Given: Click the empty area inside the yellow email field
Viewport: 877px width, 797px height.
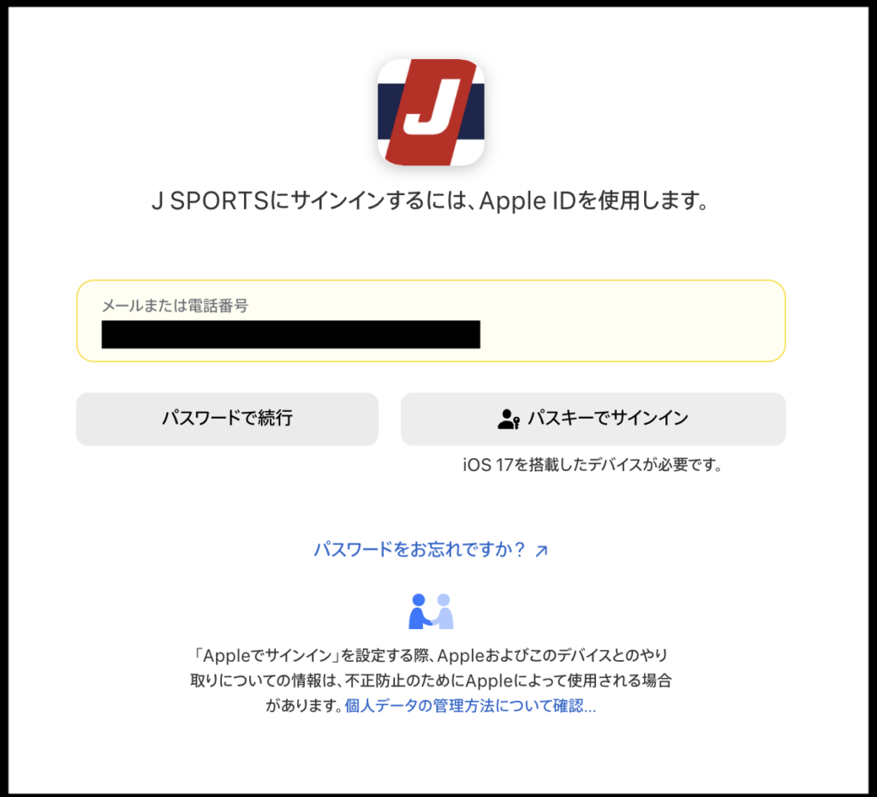Looking at the screenshot, I should coord(632,334).
